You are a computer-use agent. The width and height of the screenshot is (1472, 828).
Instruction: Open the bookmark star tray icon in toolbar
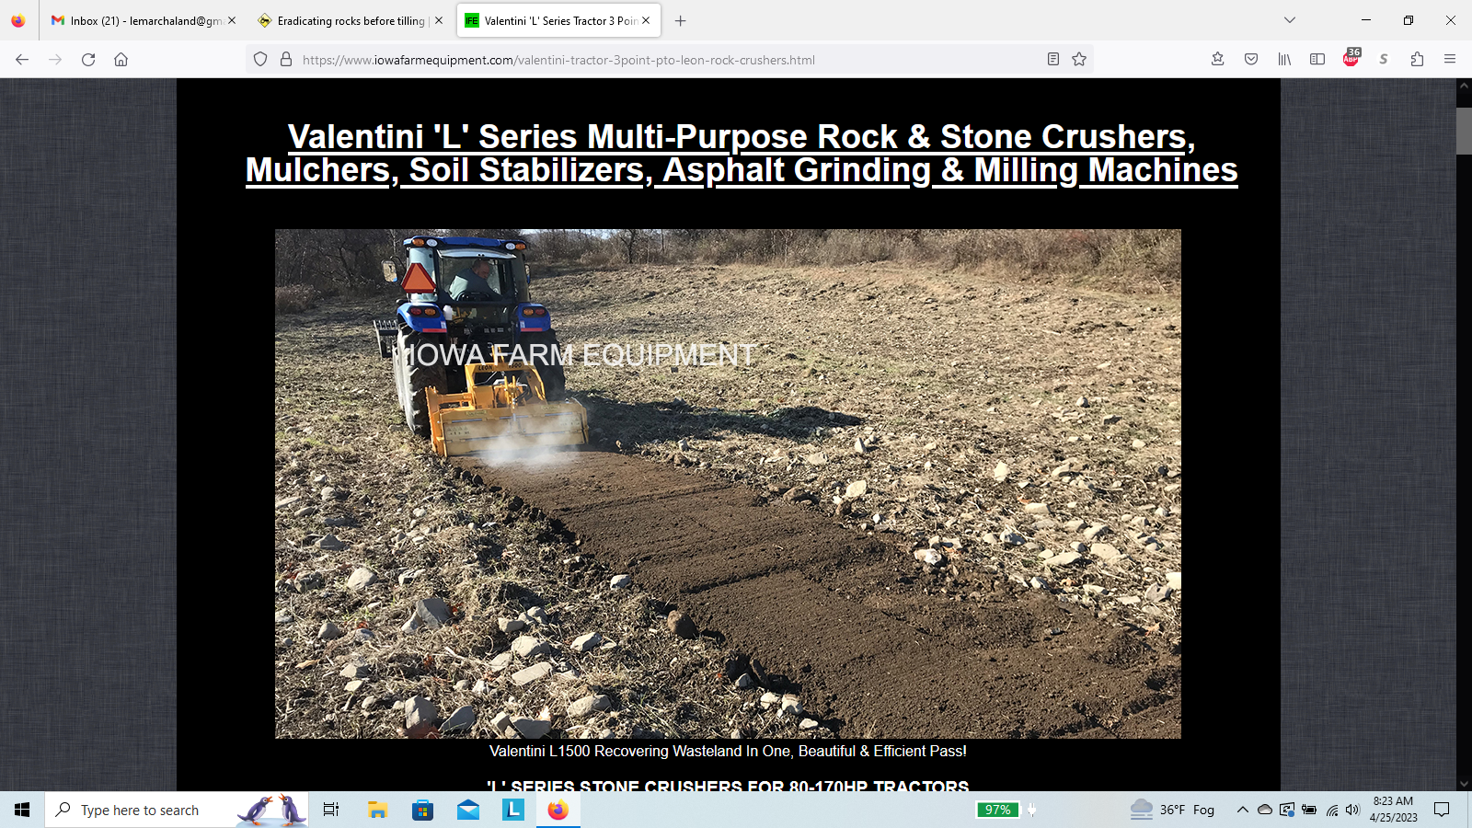coord(1217,60)
